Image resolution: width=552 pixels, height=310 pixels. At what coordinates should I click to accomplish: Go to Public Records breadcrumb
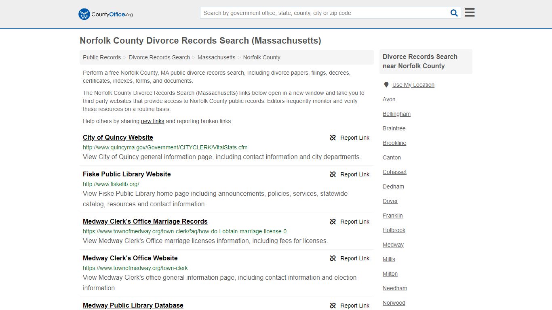coord(102,57)
